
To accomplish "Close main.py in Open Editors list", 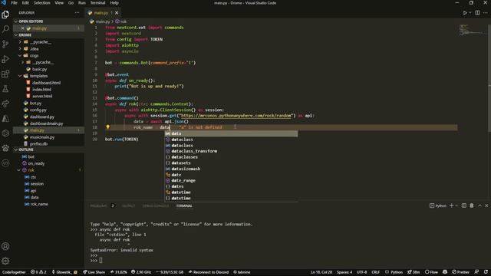I will pos(22,28).
